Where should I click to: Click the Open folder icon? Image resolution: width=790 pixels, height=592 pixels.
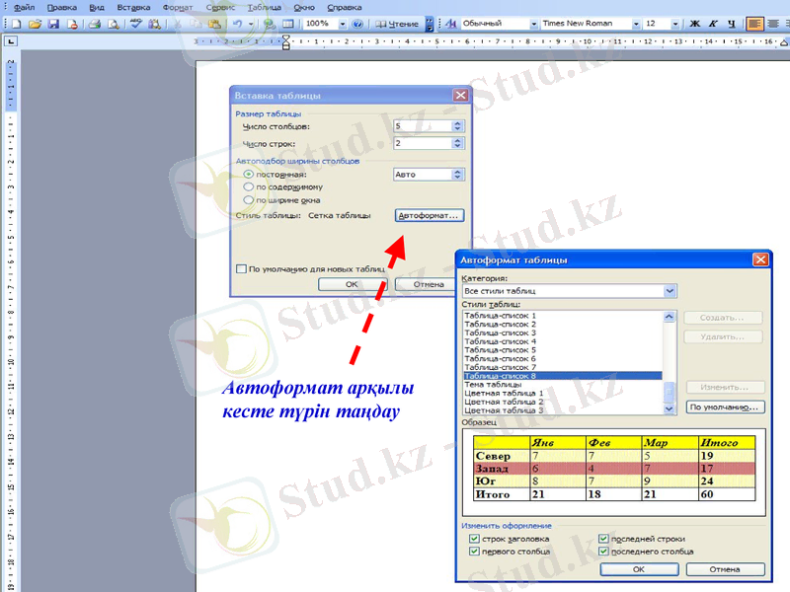35,24
